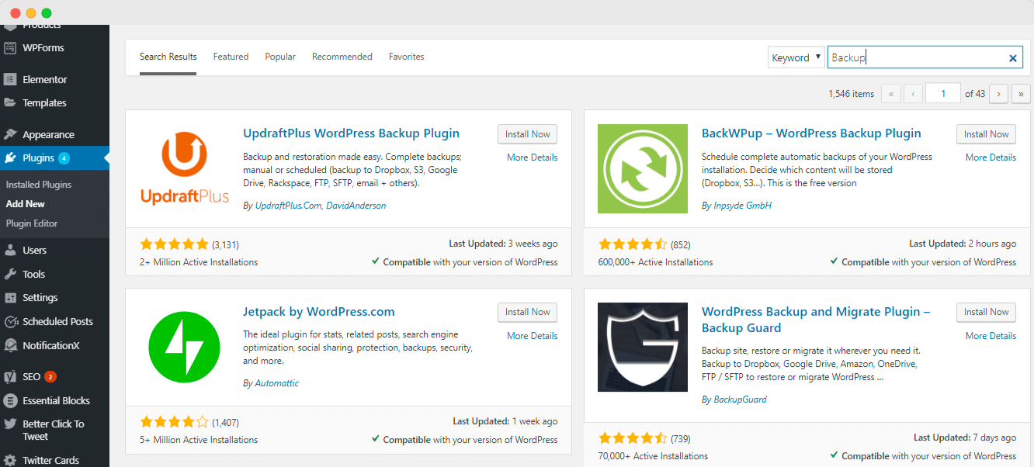The image size is (1034, 467).
Task: Open the Plugin Editor submenu item
Action: coord(32,223)
